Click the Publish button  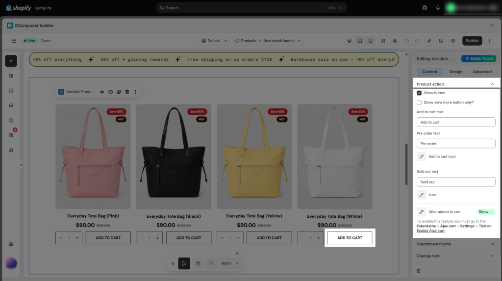pos(472,41)
